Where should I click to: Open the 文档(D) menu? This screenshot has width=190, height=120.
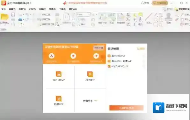coord(32,9)
